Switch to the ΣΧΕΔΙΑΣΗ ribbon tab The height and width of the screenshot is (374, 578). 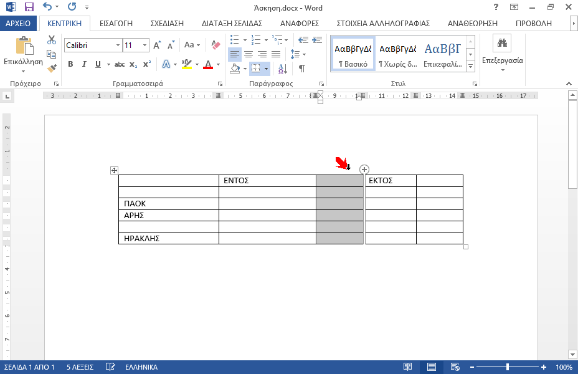(167, 23)
